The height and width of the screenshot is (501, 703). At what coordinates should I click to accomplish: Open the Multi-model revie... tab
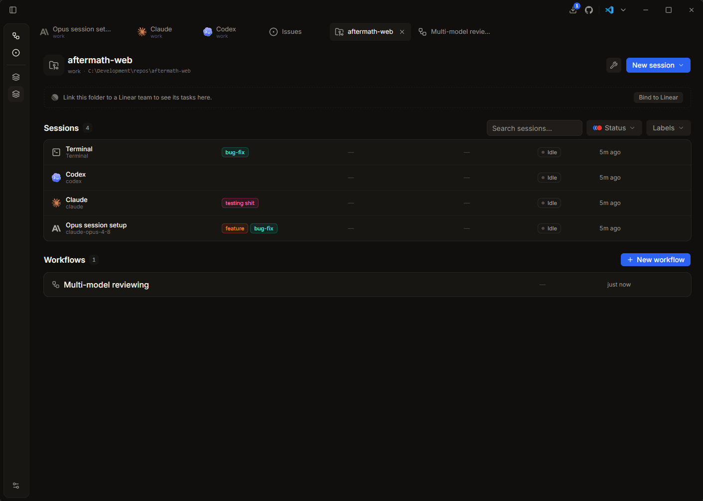pyautogui.click(x=454, y=32)
